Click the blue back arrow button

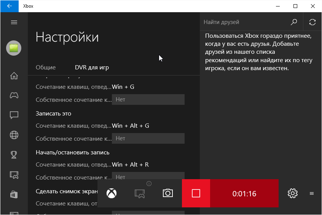click(10, 6)
